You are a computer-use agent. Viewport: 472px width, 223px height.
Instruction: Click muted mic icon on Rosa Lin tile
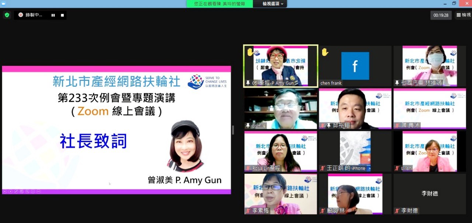click(248, 168)
